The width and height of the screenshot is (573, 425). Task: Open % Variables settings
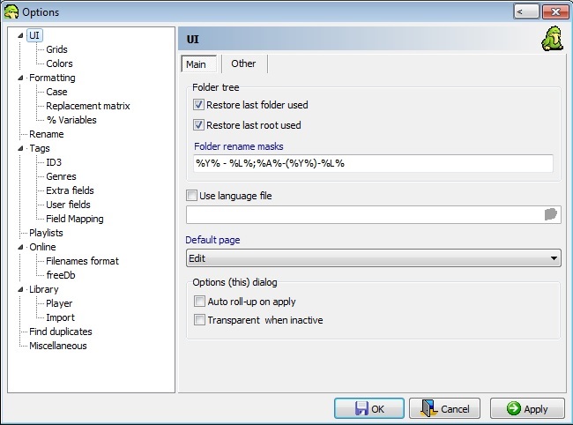click(x=71, y=120)
